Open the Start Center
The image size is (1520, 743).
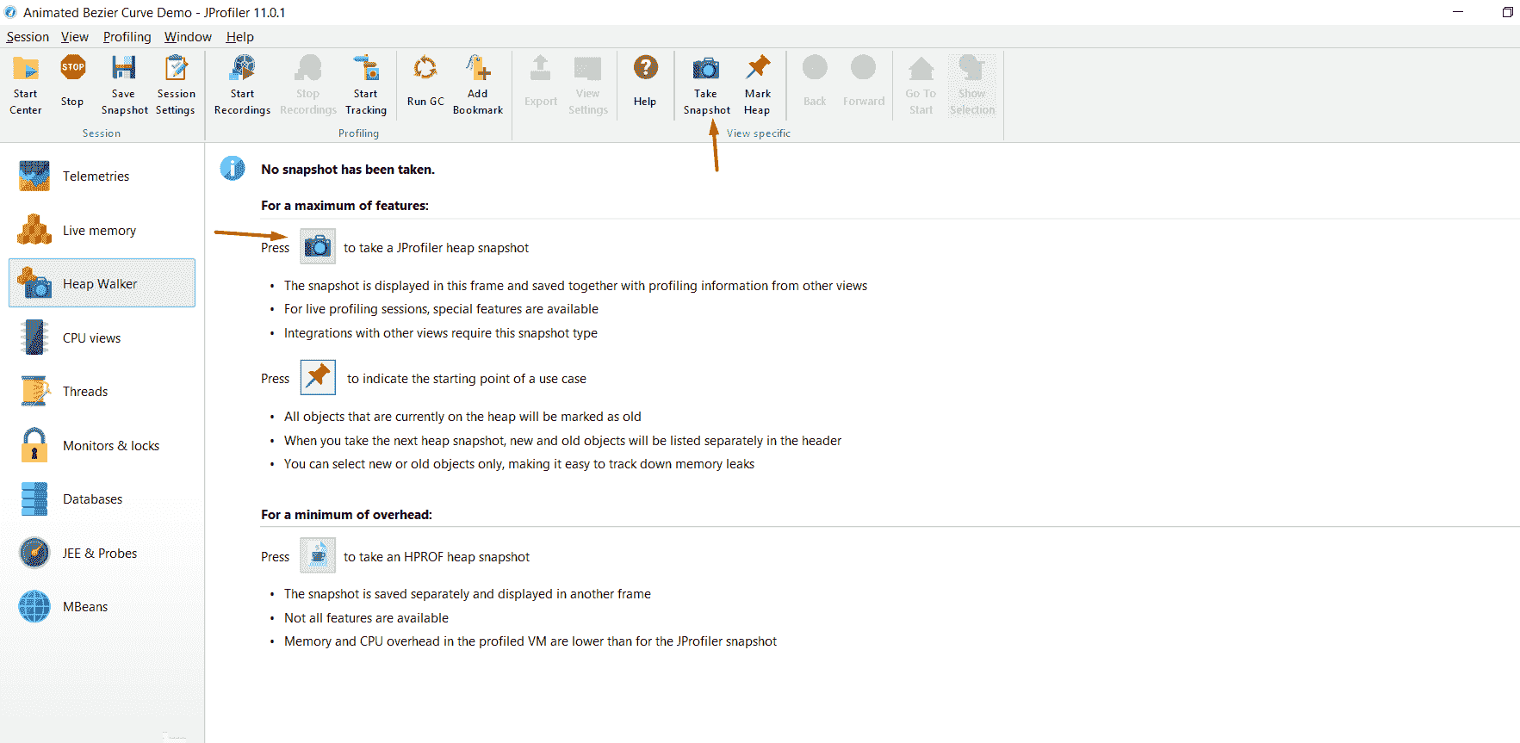(26, 84)
